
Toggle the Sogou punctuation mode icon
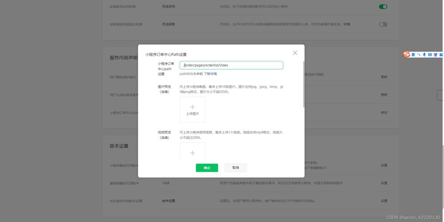coord(419,55)
